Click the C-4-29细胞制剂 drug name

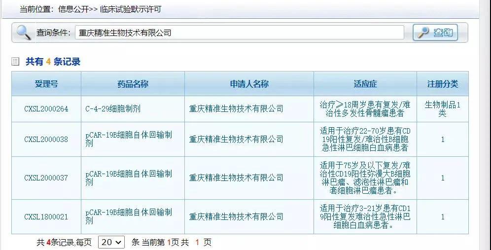(113, 109)
